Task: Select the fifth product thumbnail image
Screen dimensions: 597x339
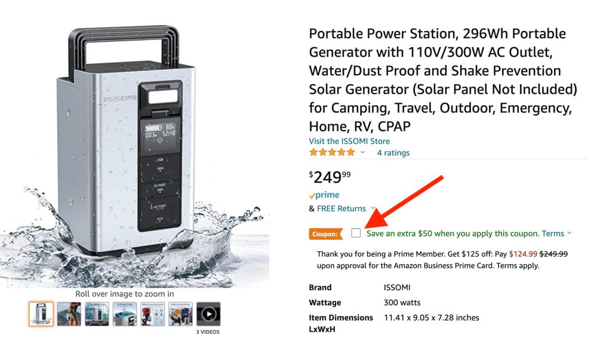Action: pos(152,314)
